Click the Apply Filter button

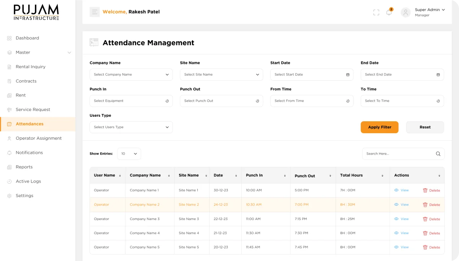point(379,127)
